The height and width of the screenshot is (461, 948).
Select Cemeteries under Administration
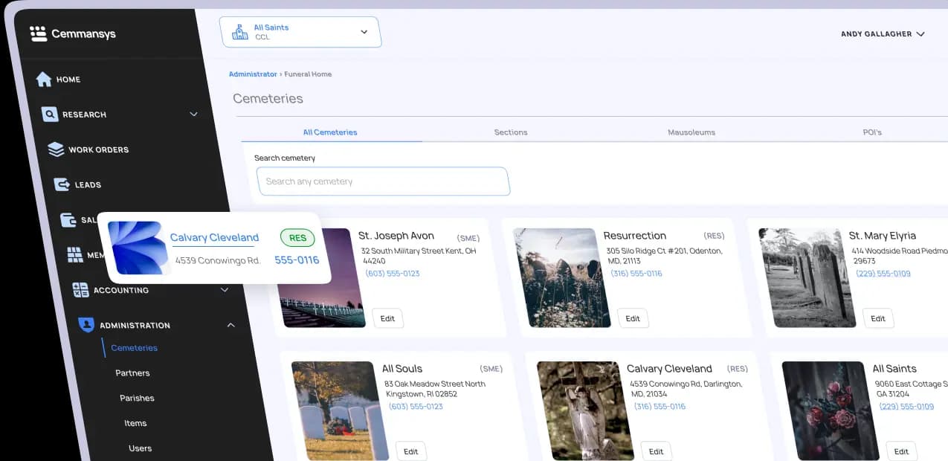(134, 348)
